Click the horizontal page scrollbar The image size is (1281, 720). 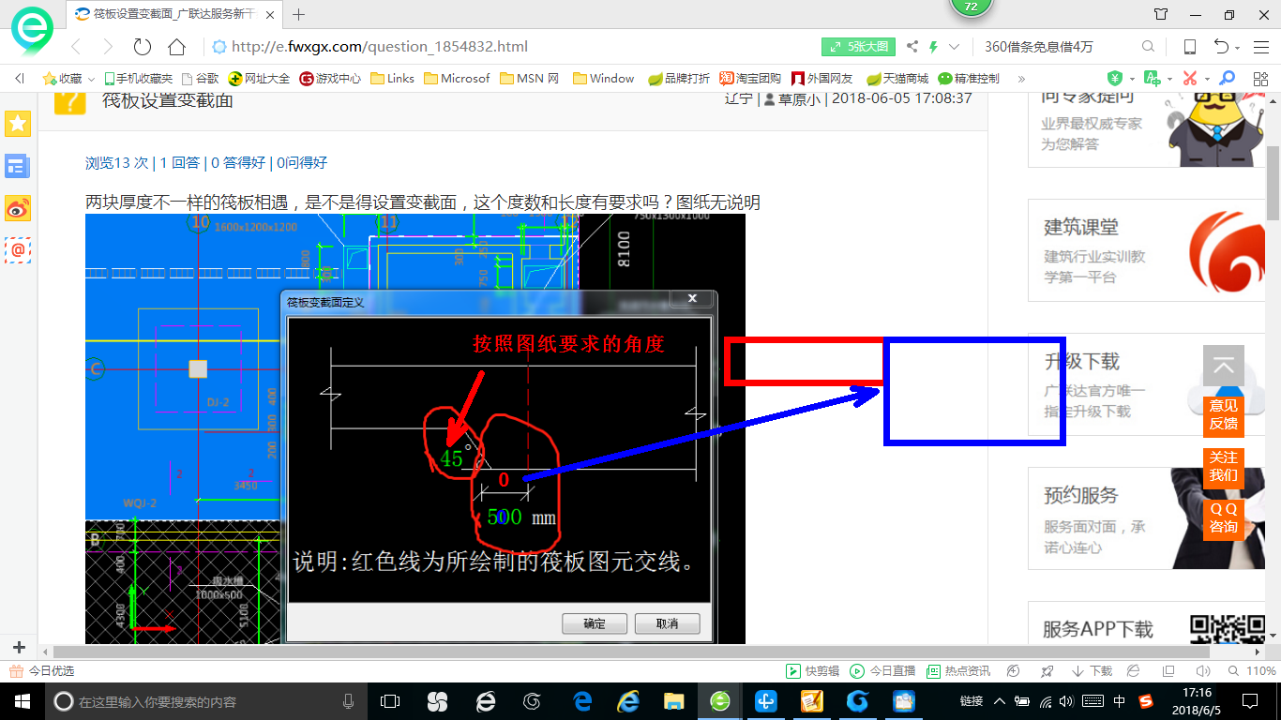point(633,651)
